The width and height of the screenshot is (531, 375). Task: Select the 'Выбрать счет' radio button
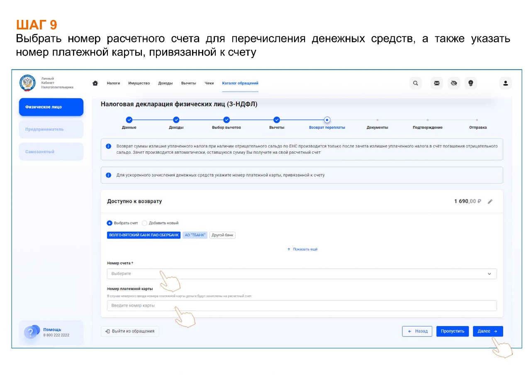110,223
